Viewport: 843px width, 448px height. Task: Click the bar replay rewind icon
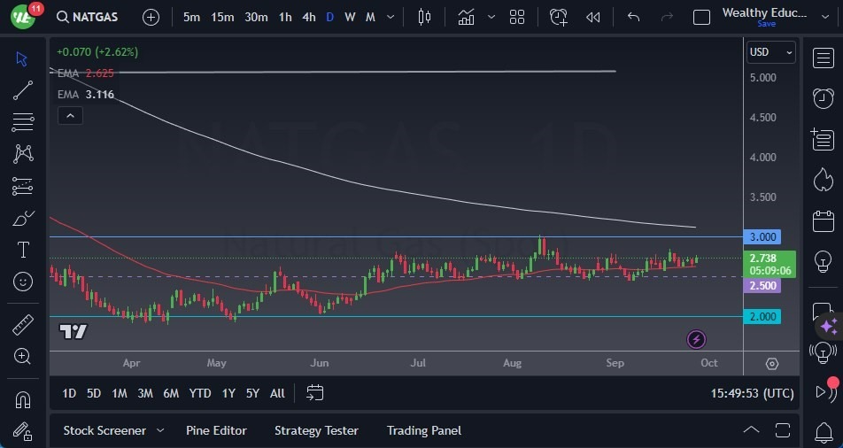point(593,17)
